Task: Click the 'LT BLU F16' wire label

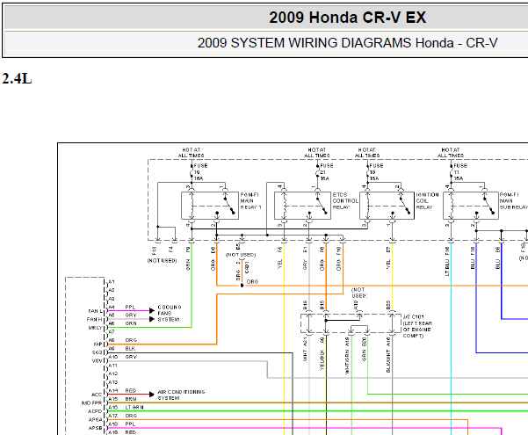Action: click(447, 262)
